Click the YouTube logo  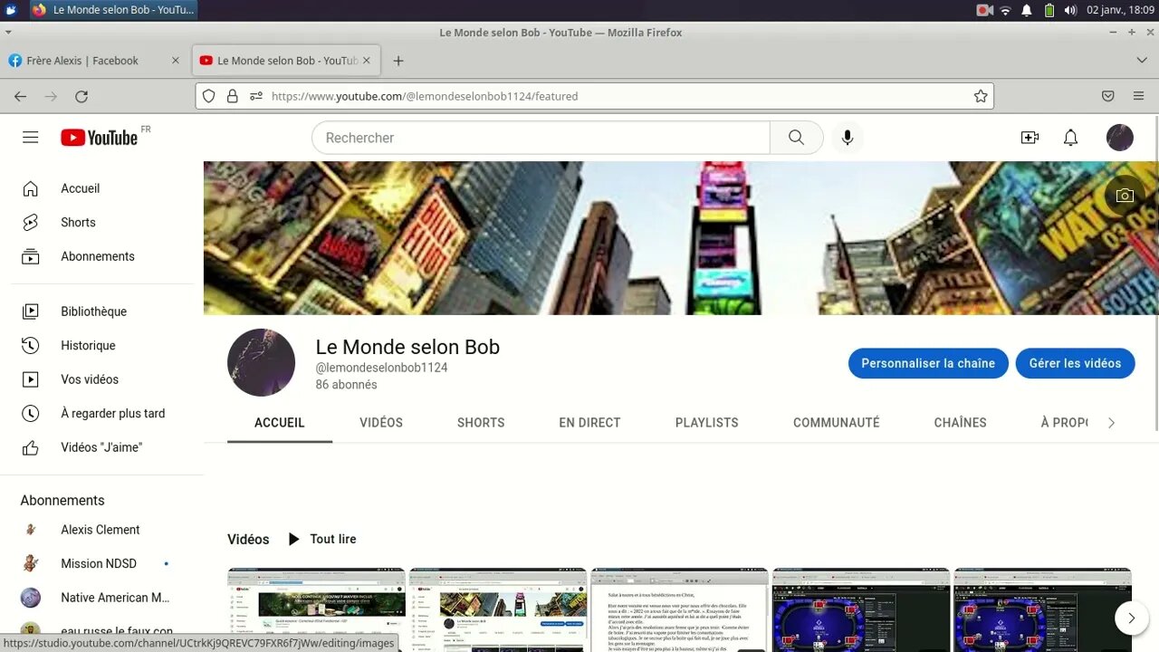point(100,138)
